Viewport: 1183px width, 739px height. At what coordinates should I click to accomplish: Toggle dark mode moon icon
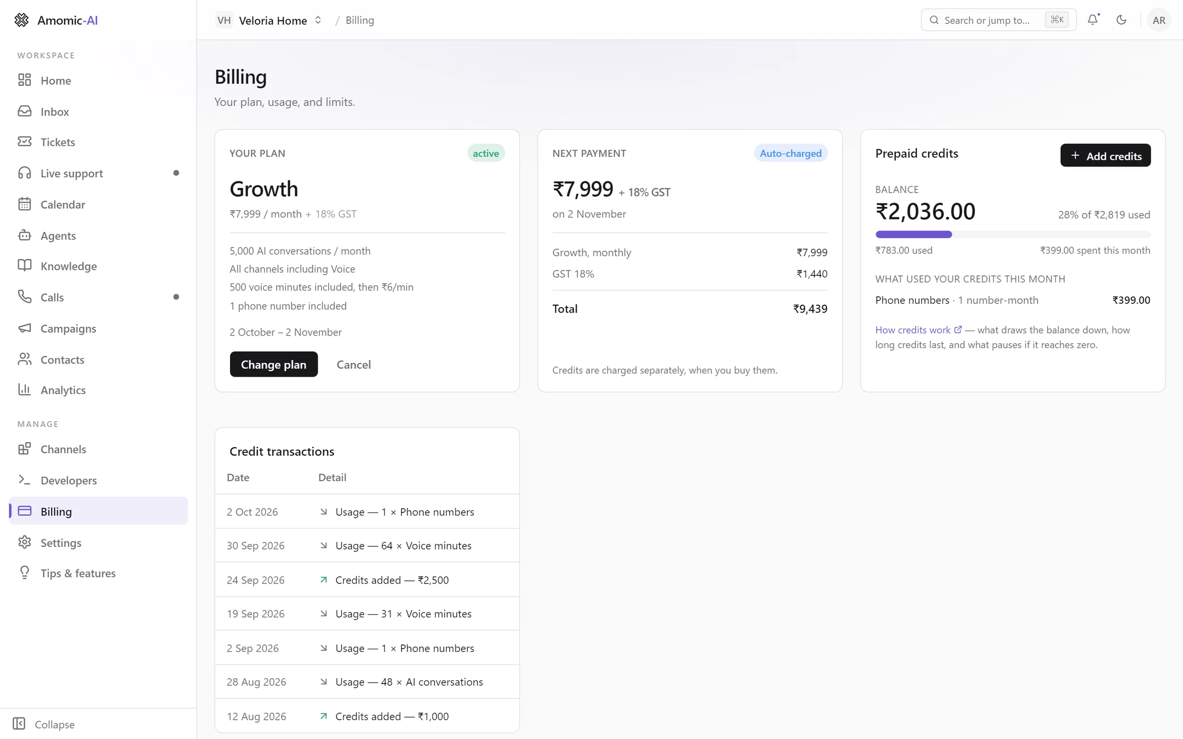[x=1121, y=20]
